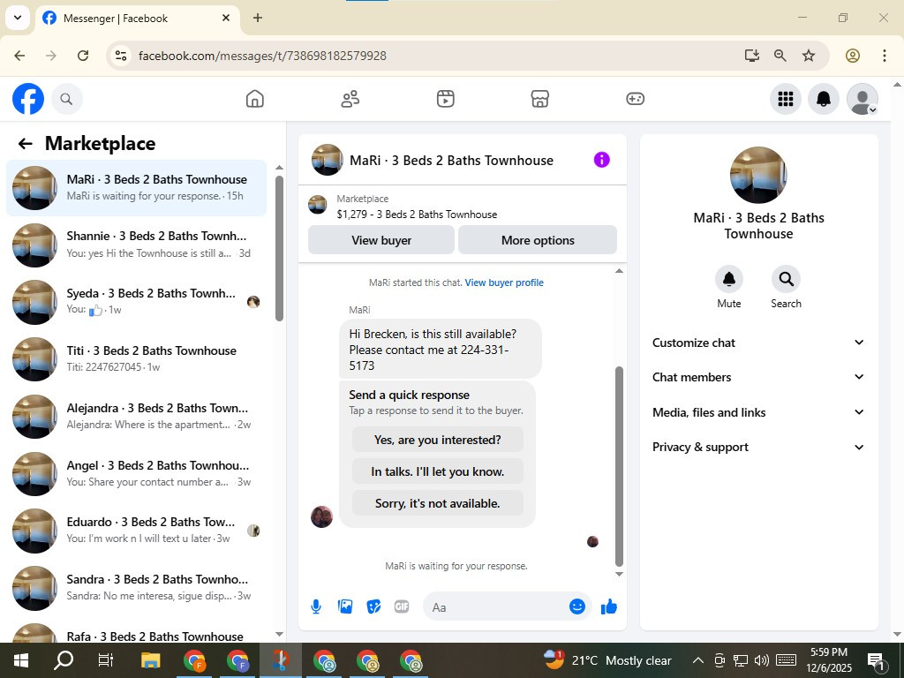904x678 pixels.
Task: Choose a GIF with the GIF icon
Action: tap(402, 606)
